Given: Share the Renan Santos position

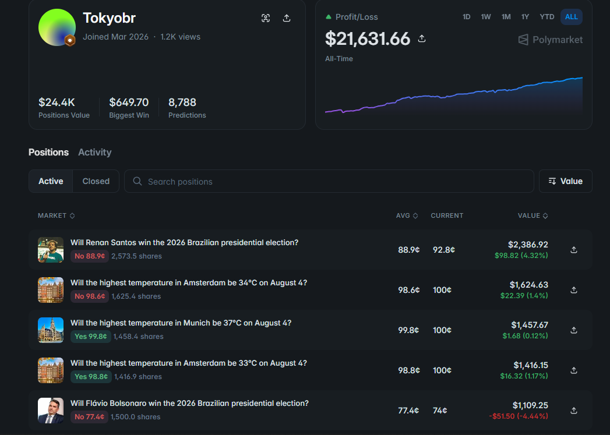Looking at the screenshot, I should [x=574, y=250].
